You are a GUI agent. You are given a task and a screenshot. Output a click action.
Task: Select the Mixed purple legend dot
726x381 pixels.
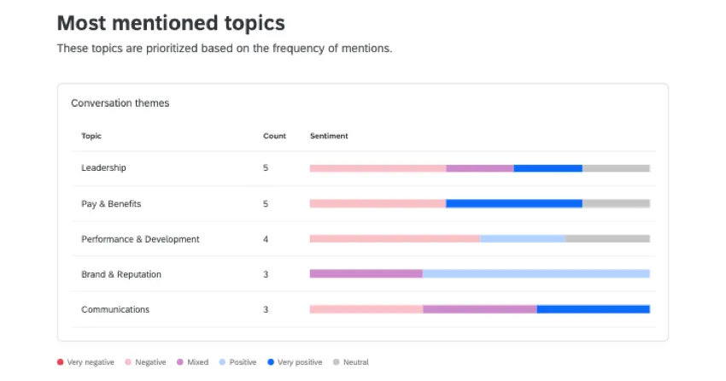(180, 362)
